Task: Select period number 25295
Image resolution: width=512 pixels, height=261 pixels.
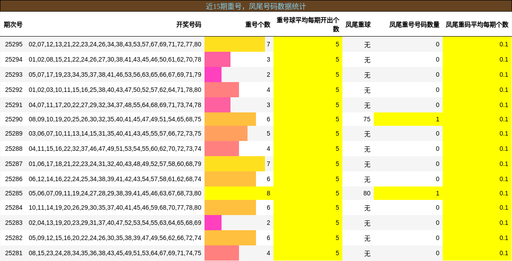Action: point(13,45)
